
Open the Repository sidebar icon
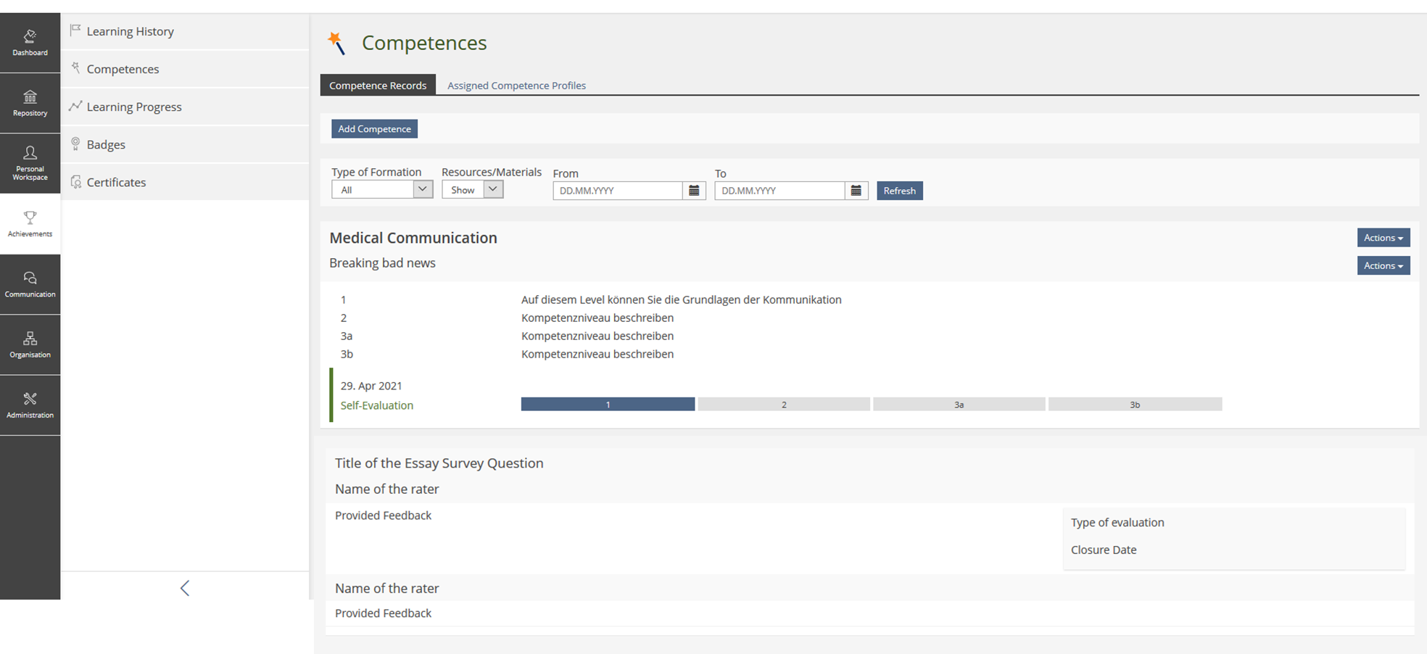[30, 103]
